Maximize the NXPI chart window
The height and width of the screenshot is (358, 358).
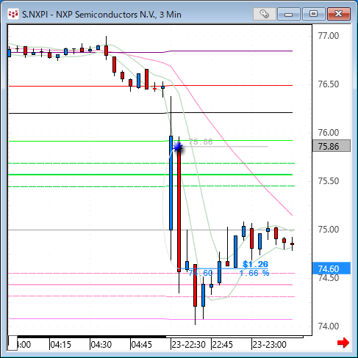[x=313, y=14]
